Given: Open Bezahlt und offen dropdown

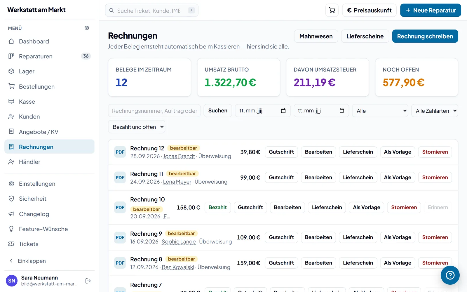Looking at the screenshot, I should click(x=137, y=127).
